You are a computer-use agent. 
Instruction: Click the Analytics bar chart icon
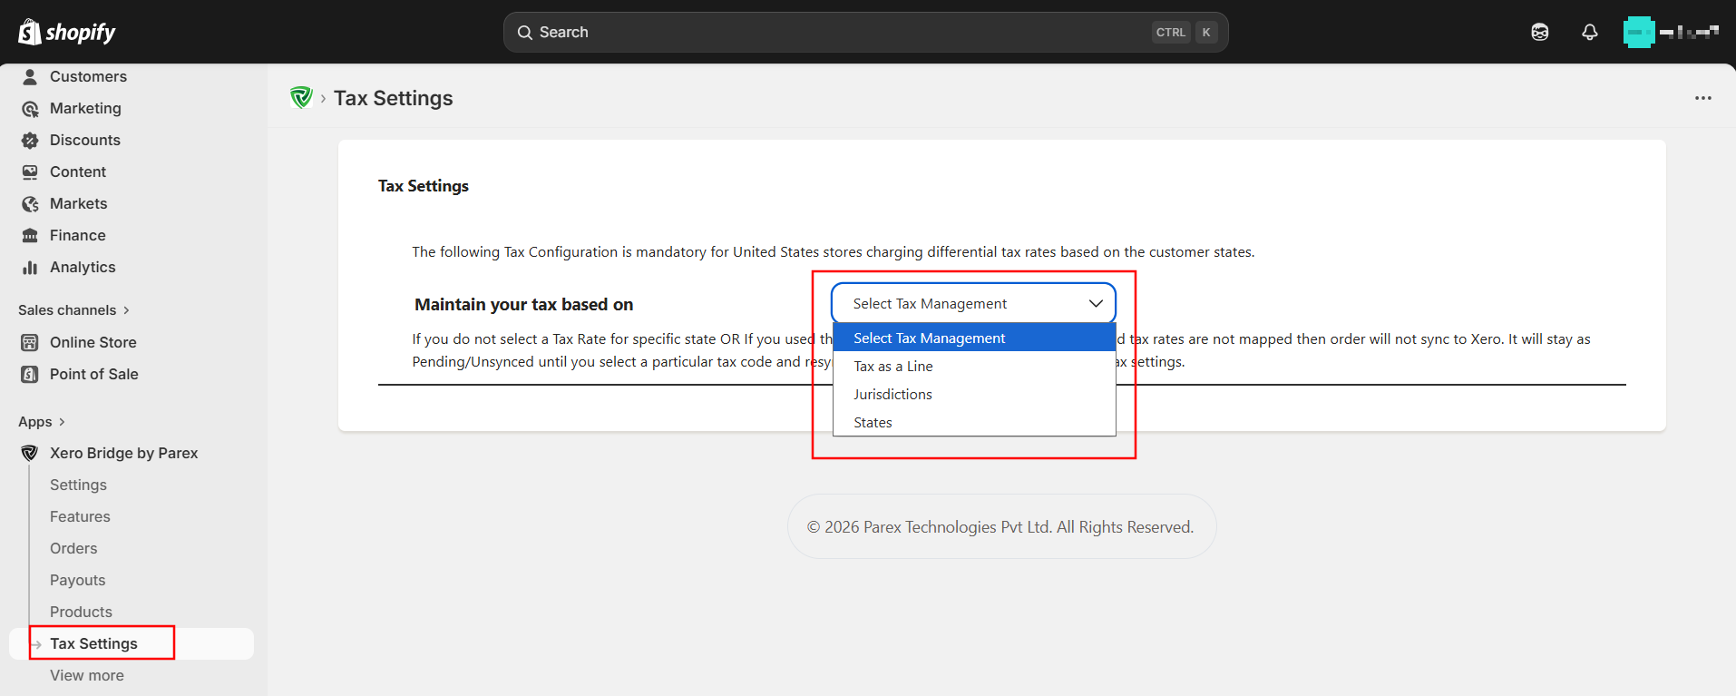(x=30, y=268)
